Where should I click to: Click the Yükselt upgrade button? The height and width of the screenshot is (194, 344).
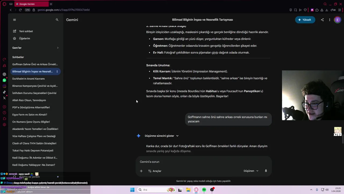[305, 20]
